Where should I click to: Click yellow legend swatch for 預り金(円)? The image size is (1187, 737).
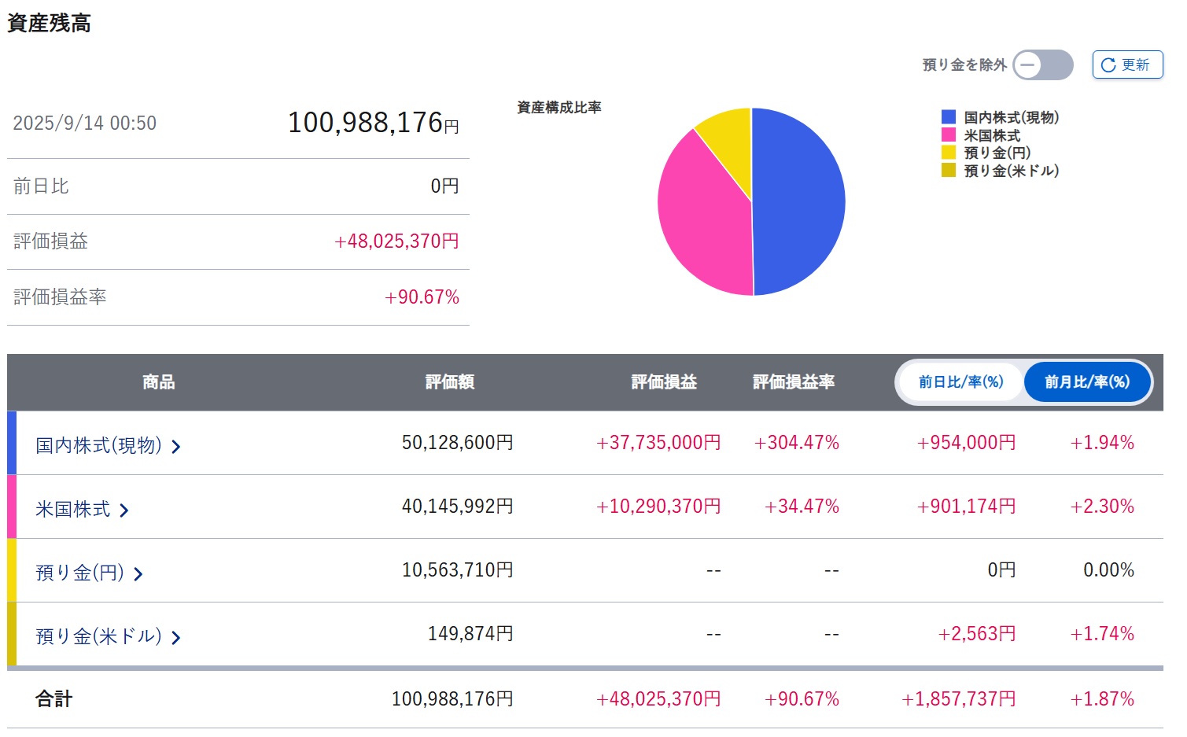point(949,153)
